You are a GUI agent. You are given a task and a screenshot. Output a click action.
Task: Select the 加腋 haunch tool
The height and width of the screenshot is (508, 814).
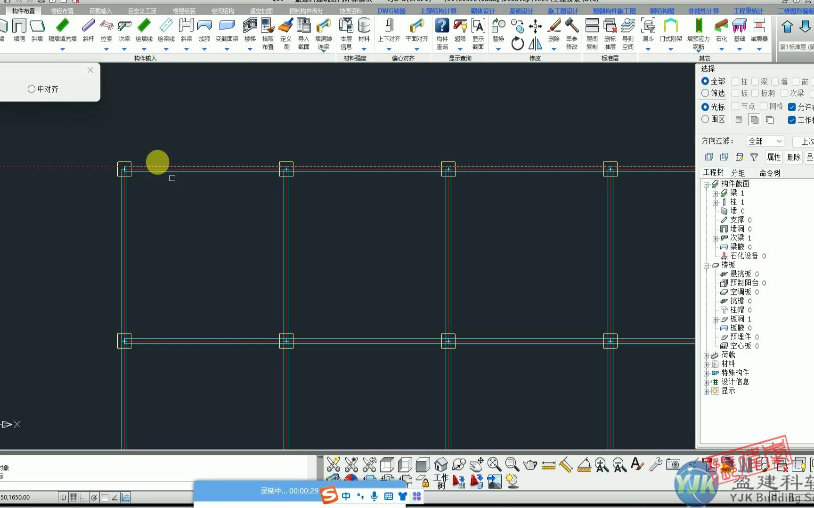pyautogui.click(x=204, y=30)
